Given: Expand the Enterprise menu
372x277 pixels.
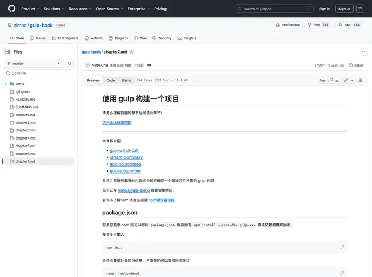Looking at the screenshot, I should tap(138, 9).
